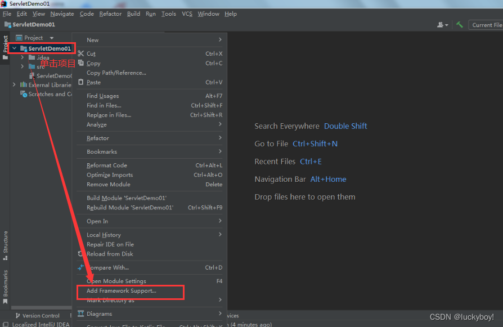
Task: Click the Project view panel icon
Action: point(19,38)
